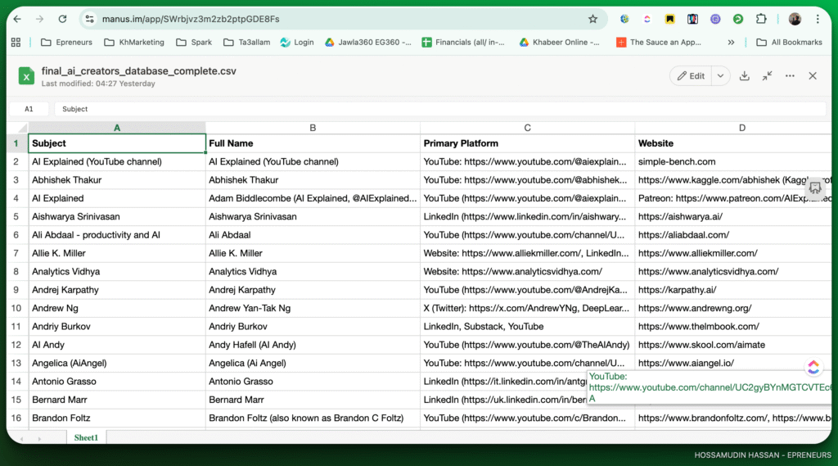Switch to the Sheet1 tab

tap(86, 438)
